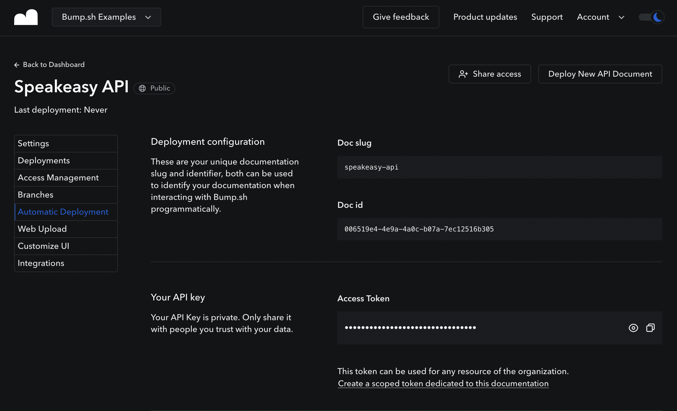Toggle the Public status badge
Viewport: 677px width, 411px height.
[x=154, y=88]
